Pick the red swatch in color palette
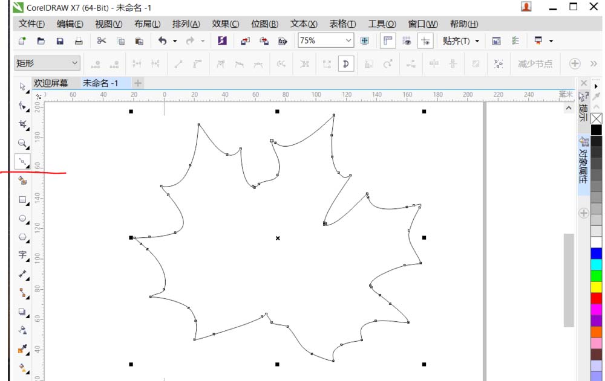The width and height of the screenshot is (605, 381). pos(597,298)
